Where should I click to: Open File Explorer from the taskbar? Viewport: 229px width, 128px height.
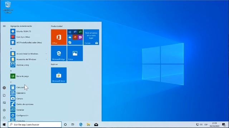pyautogui.click(x=88, y=124)
